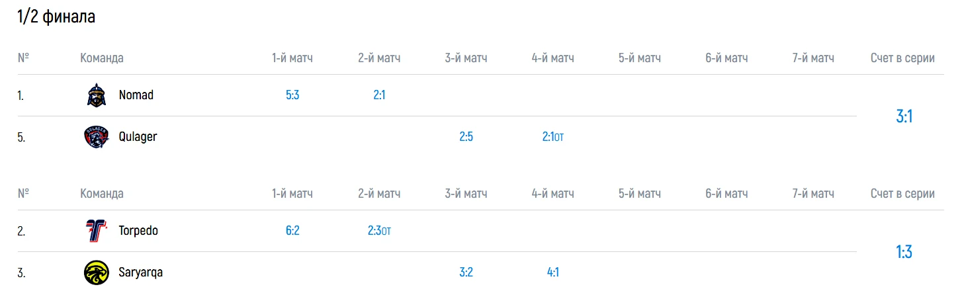This screenshot has width=966, height=295.
Task: Click the Qulager team logo
Action: pos(97,137)
